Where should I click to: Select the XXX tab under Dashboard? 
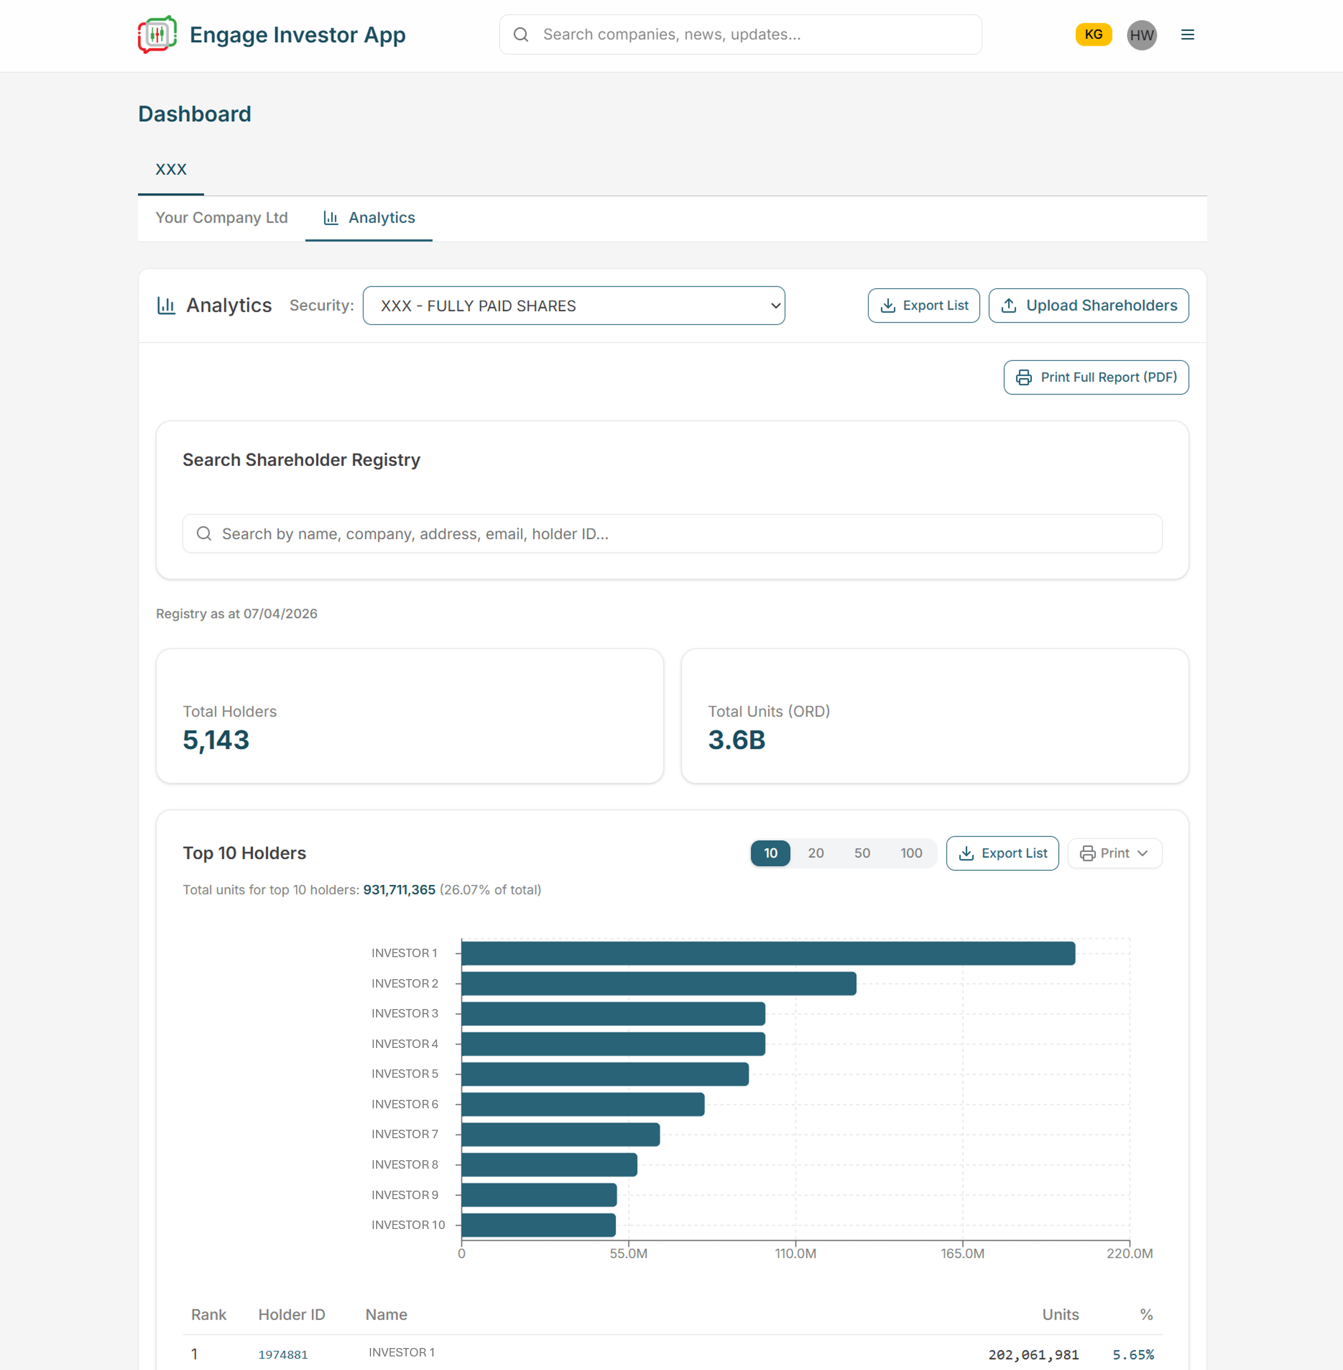click(x=170, y=169)
